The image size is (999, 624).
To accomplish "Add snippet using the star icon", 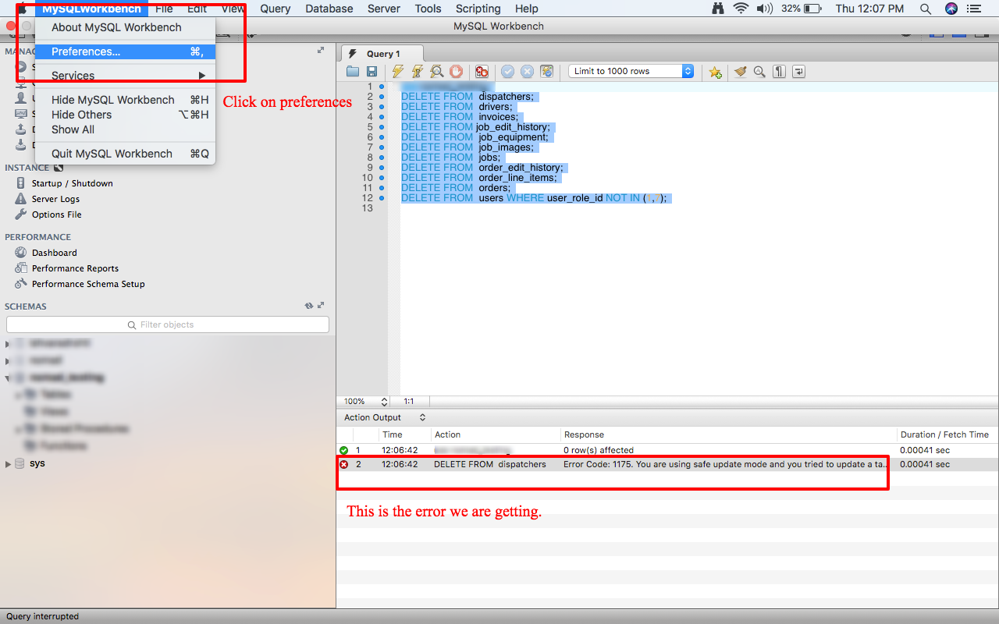I will point(715,72).
